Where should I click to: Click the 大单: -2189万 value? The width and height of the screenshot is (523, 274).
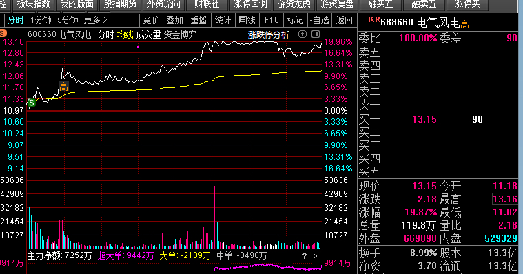pyautogui.click(x=185, y=255)
